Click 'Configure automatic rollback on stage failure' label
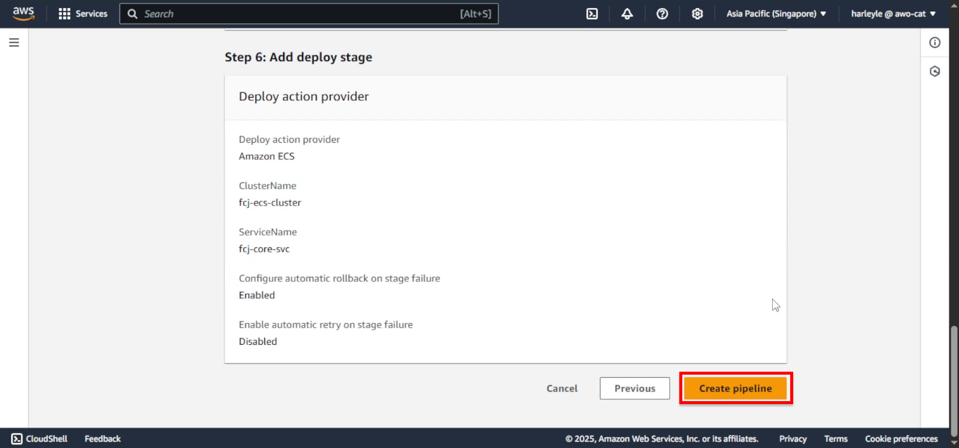 point(339,278)
